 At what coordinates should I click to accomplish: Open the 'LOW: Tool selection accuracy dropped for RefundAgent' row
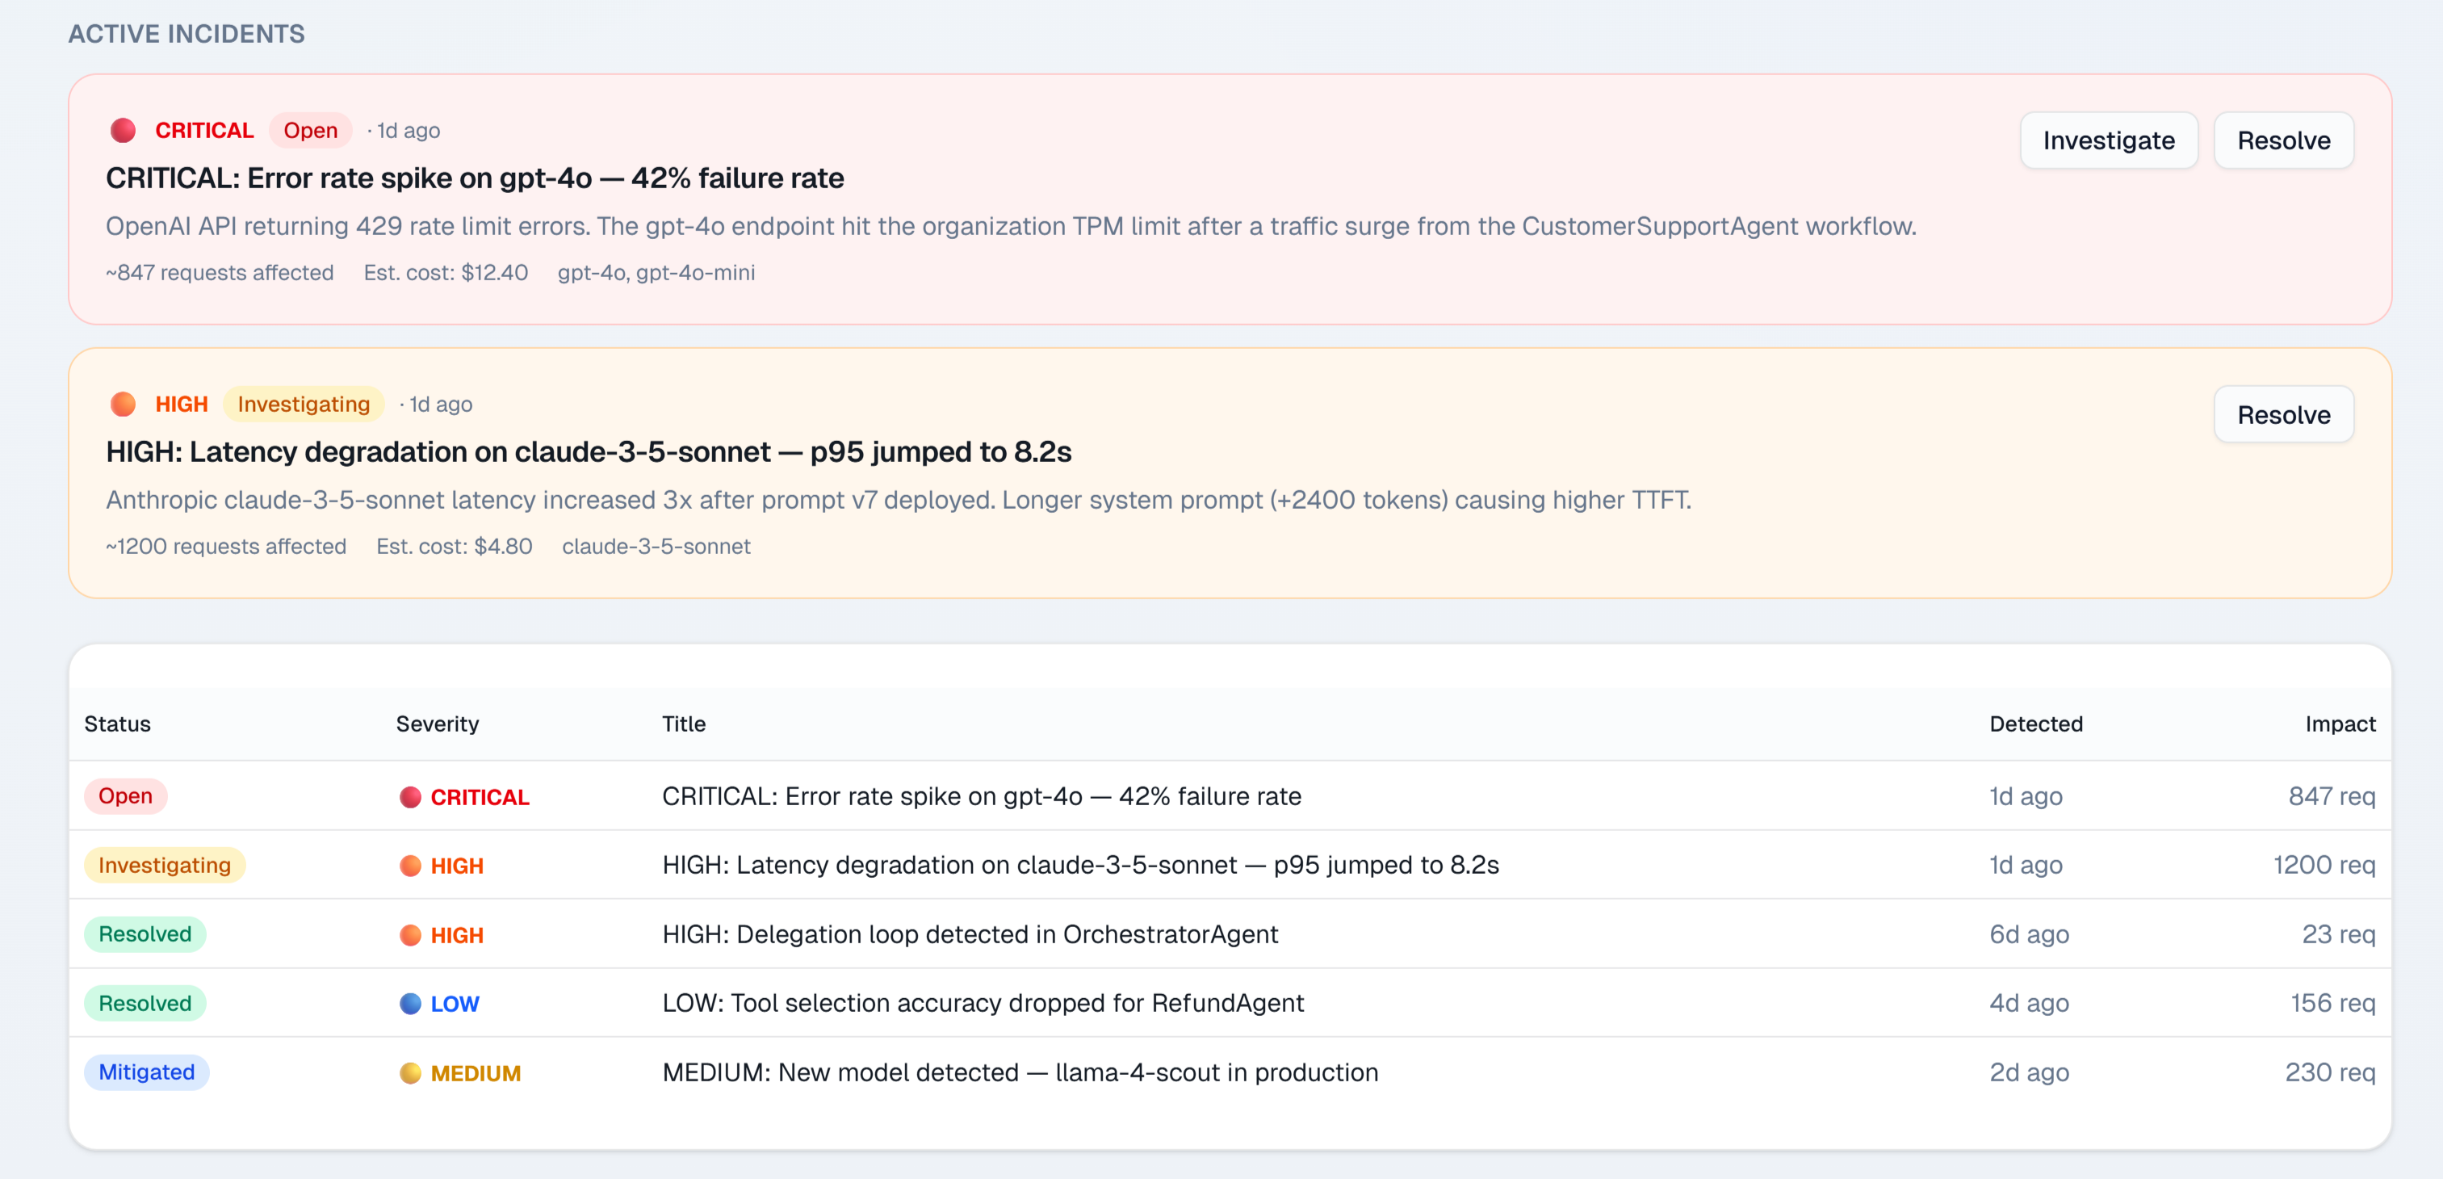pyautogui.click(x=982, y=1003)
